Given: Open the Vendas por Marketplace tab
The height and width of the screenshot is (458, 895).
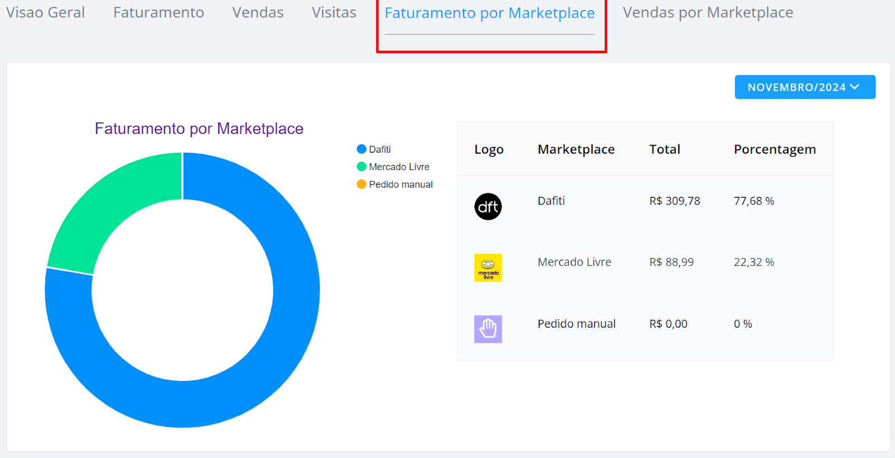Looking at the screenshot, I should pos(708,12).
